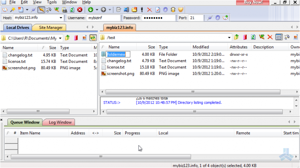
Task: Open the Tools menu
Action: [x=52, y=2]
